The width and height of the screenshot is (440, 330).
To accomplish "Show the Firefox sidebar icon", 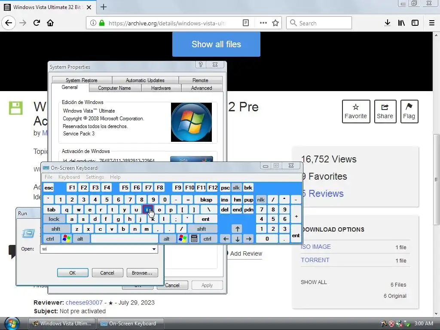I will (x=415, y=23).
